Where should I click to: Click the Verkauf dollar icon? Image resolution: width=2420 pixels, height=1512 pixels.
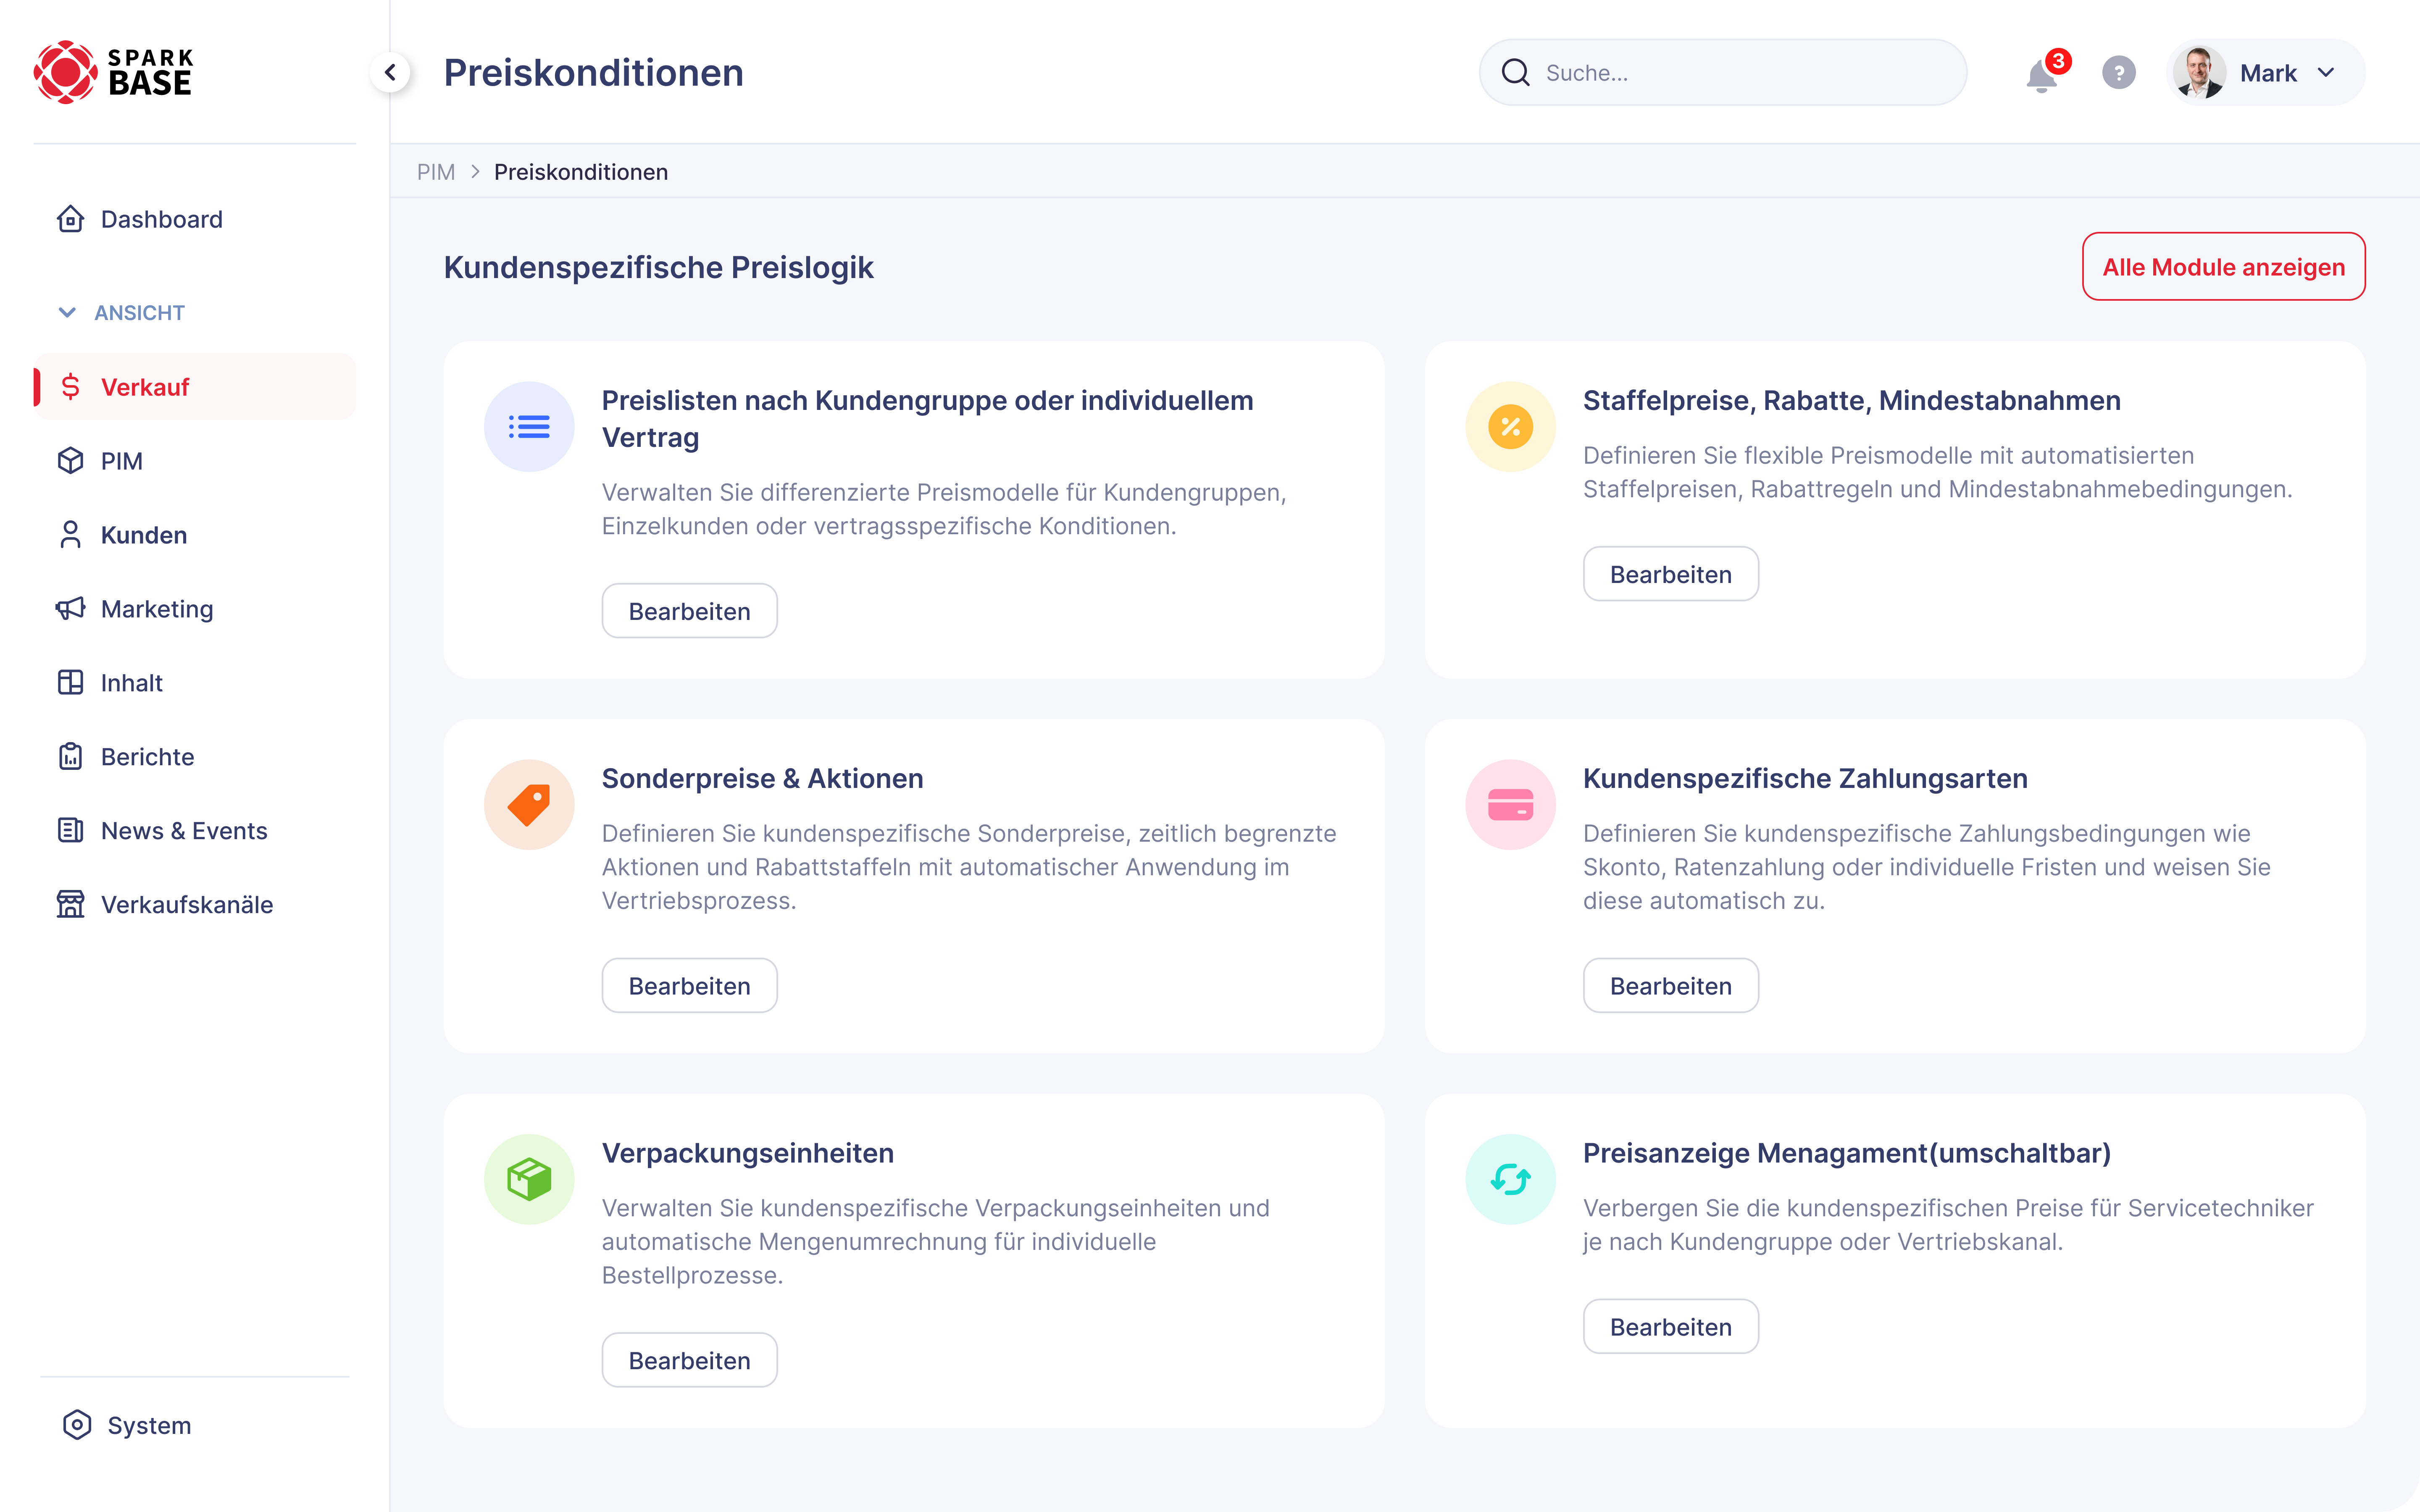(x=70, y=386)
